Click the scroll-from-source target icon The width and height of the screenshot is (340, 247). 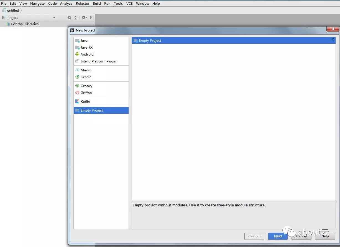(x=70, y=17)
